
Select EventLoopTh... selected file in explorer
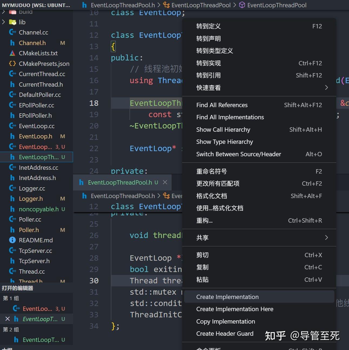(36, 157)
